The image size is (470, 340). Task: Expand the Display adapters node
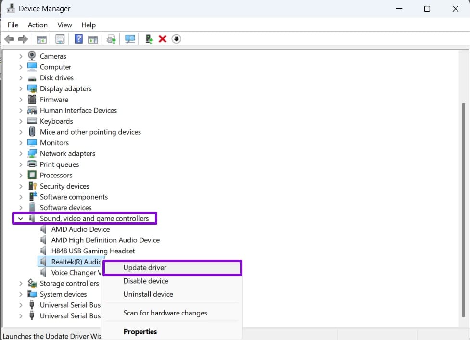click(21, 88)
